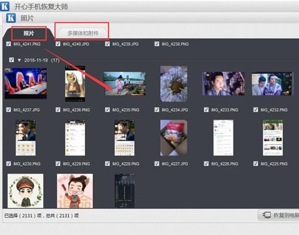Toggle IMG_4239.JPG checkbox
299x235 pixels.
[x=107, y=44]
